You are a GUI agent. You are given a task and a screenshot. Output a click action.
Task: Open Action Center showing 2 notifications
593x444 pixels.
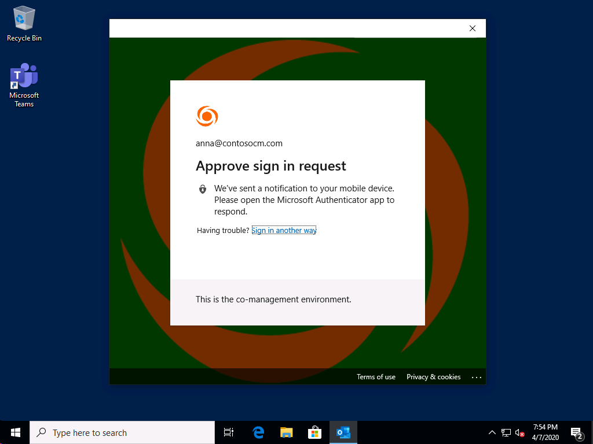[x=576, y=432]
